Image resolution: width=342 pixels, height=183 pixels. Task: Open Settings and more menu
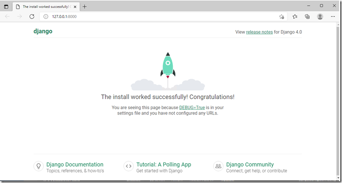(333, 16)
